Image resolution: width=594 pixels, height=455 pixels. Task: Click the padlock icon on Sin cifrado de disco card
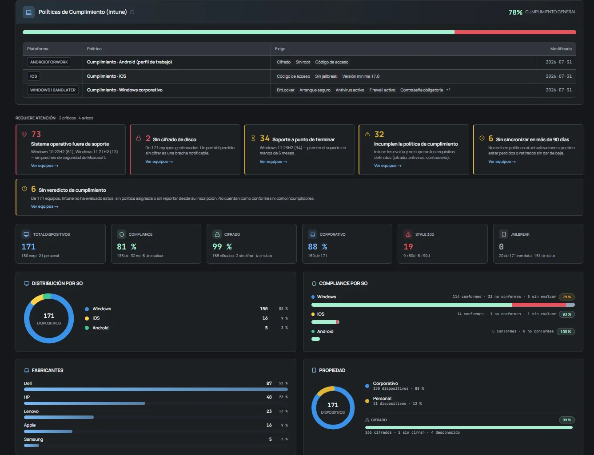pos(139,138)
